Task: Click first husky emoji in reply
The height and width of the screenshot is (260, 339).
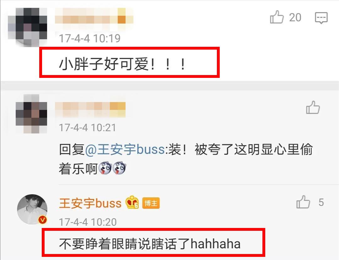Action: coord(105,168)
